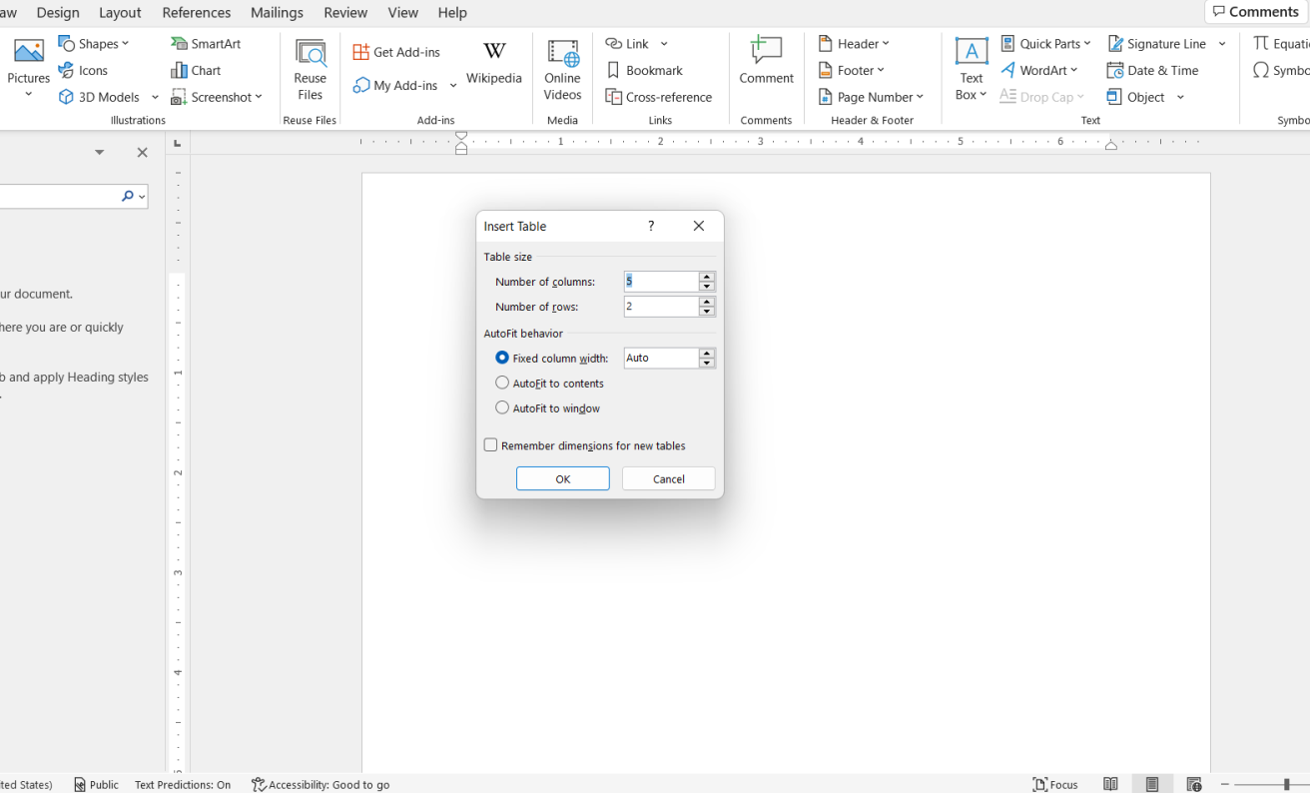Open navigation search options dropdown
Screen dimensions: 1310x793
143,197
